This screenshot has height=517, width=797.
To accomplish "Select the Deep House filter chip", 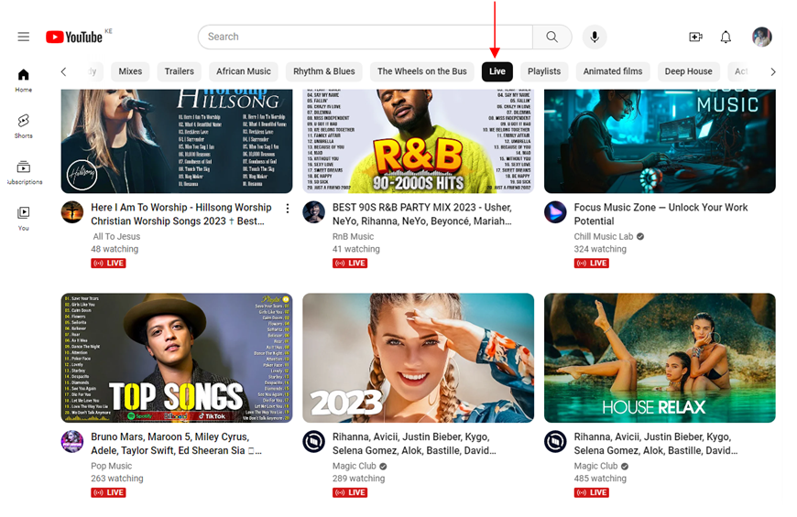I will point(688,71).
